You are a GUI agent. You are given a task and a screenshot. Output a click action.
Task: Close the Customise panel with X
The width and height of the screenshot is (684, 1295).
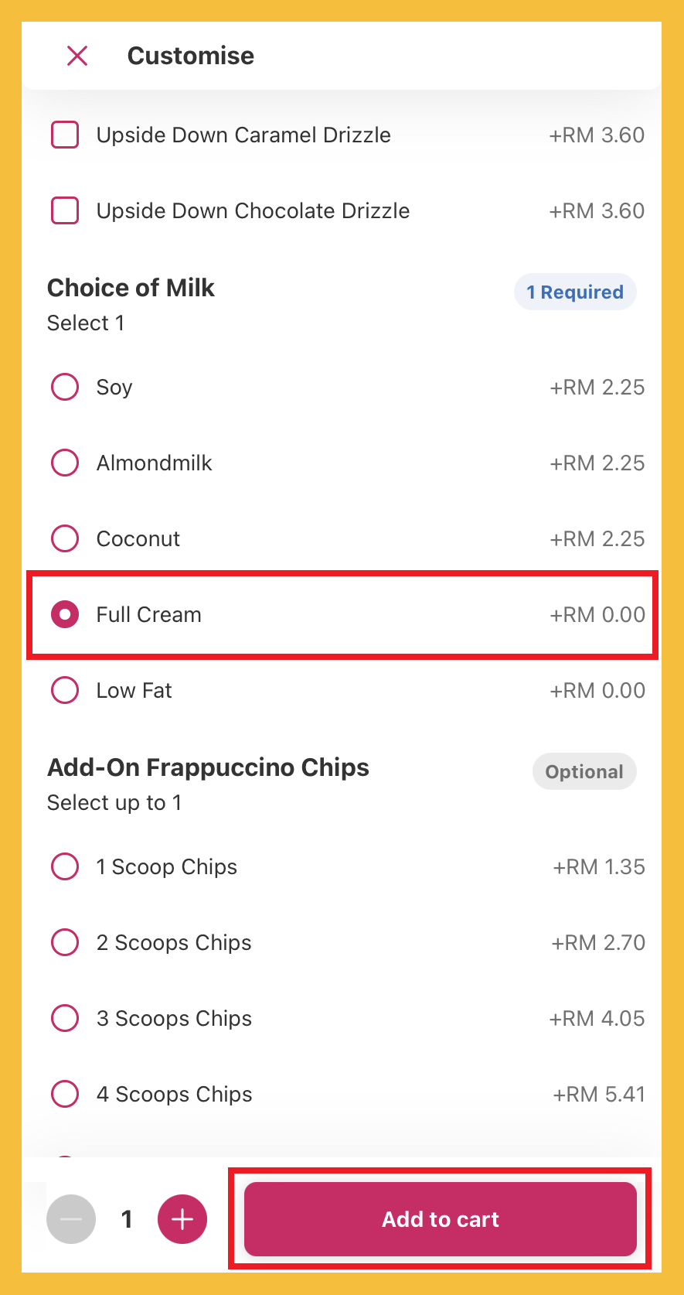pos(77,56)
